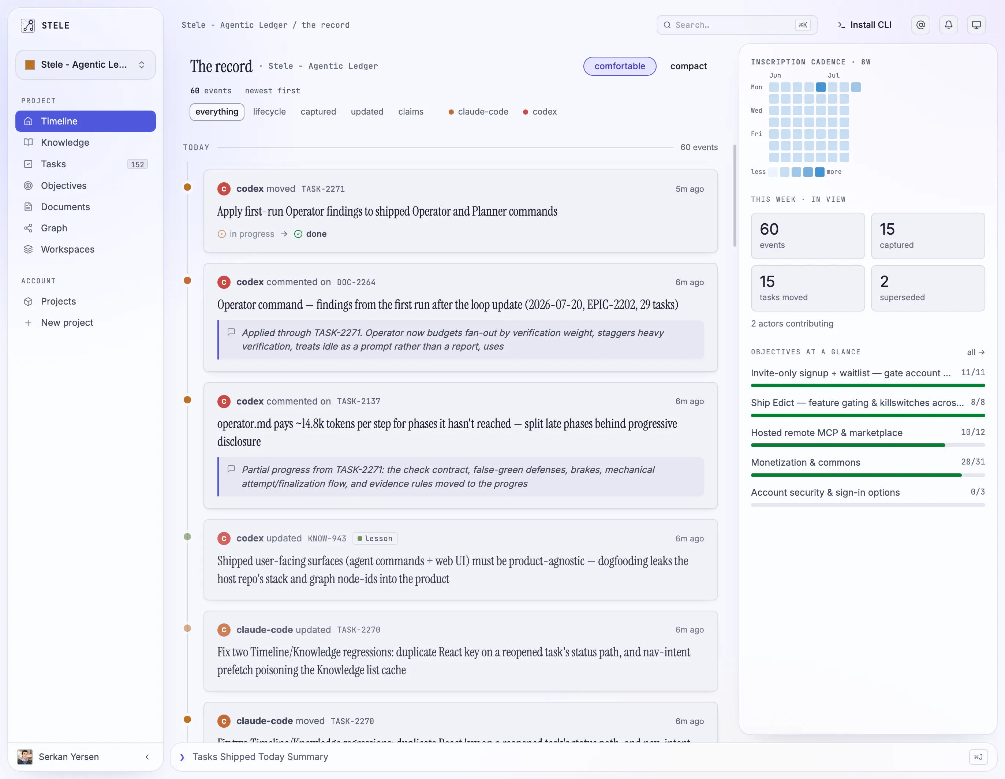Click codex avatar on KNOW-943 card
This screenshot has height=779, width=1005.
click(x=224, y=538)
